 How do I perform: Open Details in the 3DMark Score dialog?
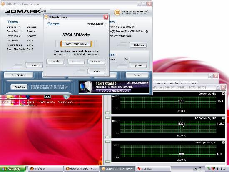(56, 62)
